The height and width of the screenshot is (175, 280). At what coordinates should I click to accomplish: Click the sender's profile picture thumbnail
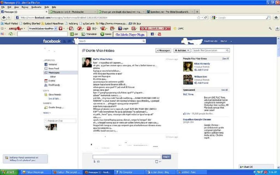(x=87, y=63)
